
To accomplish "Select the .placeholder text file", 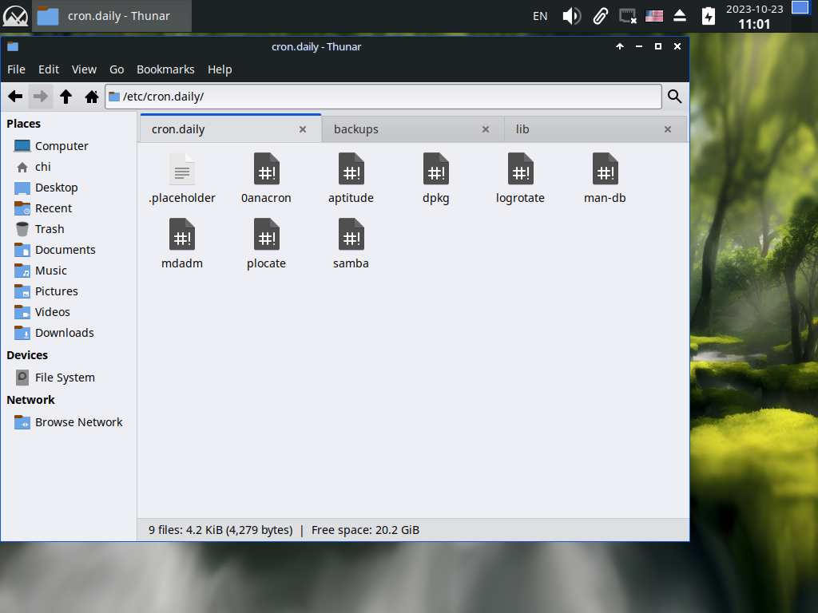I will 182,179.
